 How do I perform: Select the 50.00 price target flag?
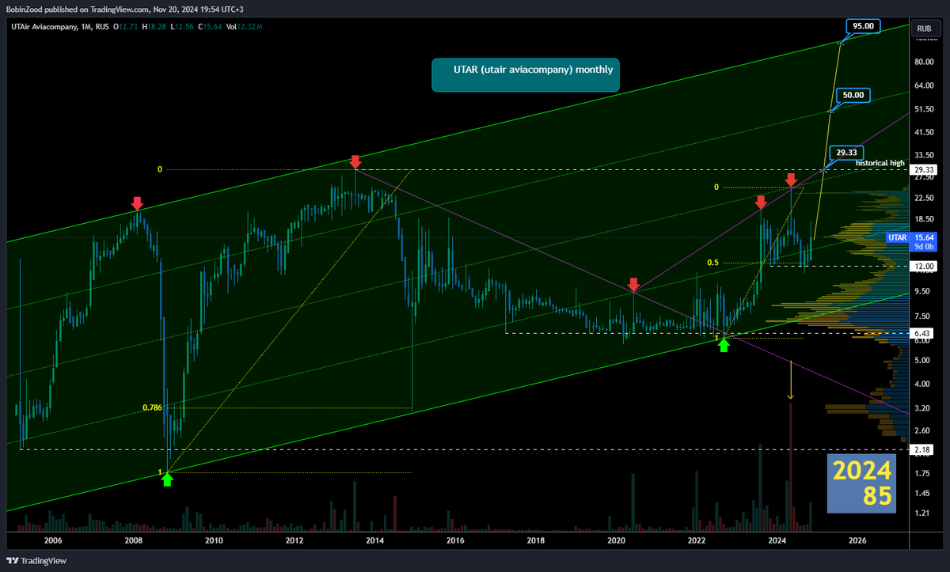(852, 94)
